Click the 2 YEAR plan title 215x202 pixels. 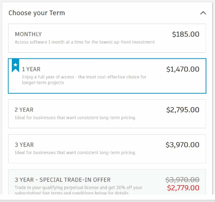pyautogui.click(x=24, y=110)
